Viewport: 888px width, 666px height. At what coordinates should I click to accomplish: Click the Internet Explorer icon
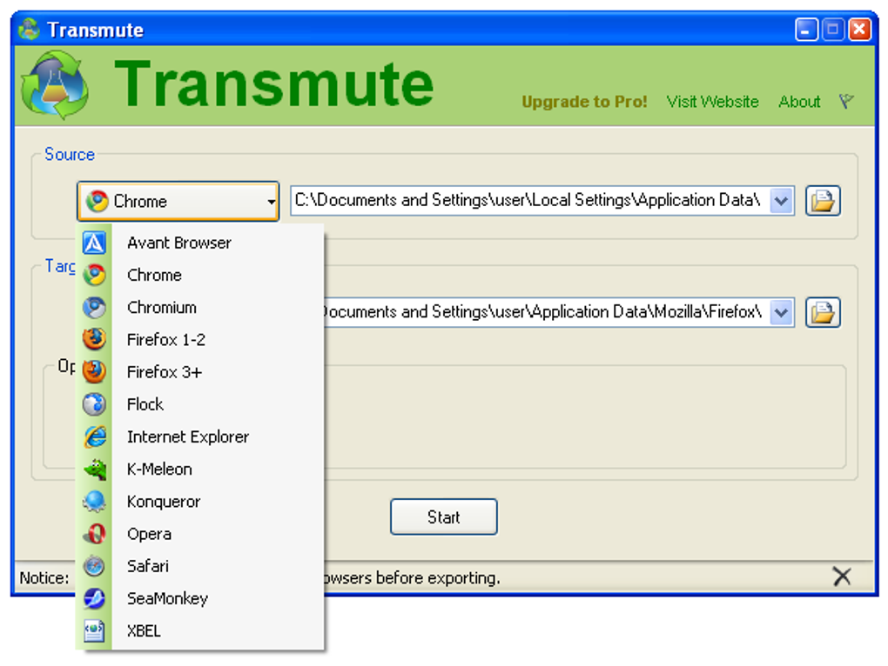(94, 436)
